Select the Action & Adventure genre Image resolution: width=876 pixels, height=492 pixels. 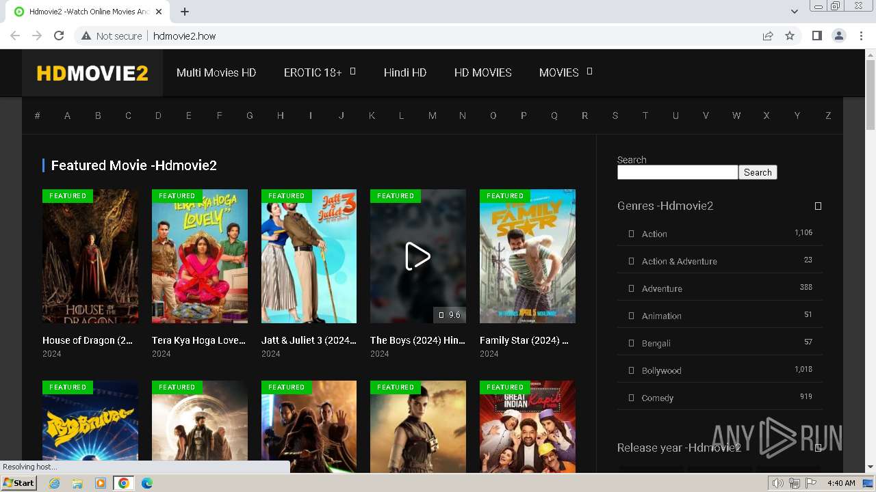pyautogui.click(x=680, y=261)
